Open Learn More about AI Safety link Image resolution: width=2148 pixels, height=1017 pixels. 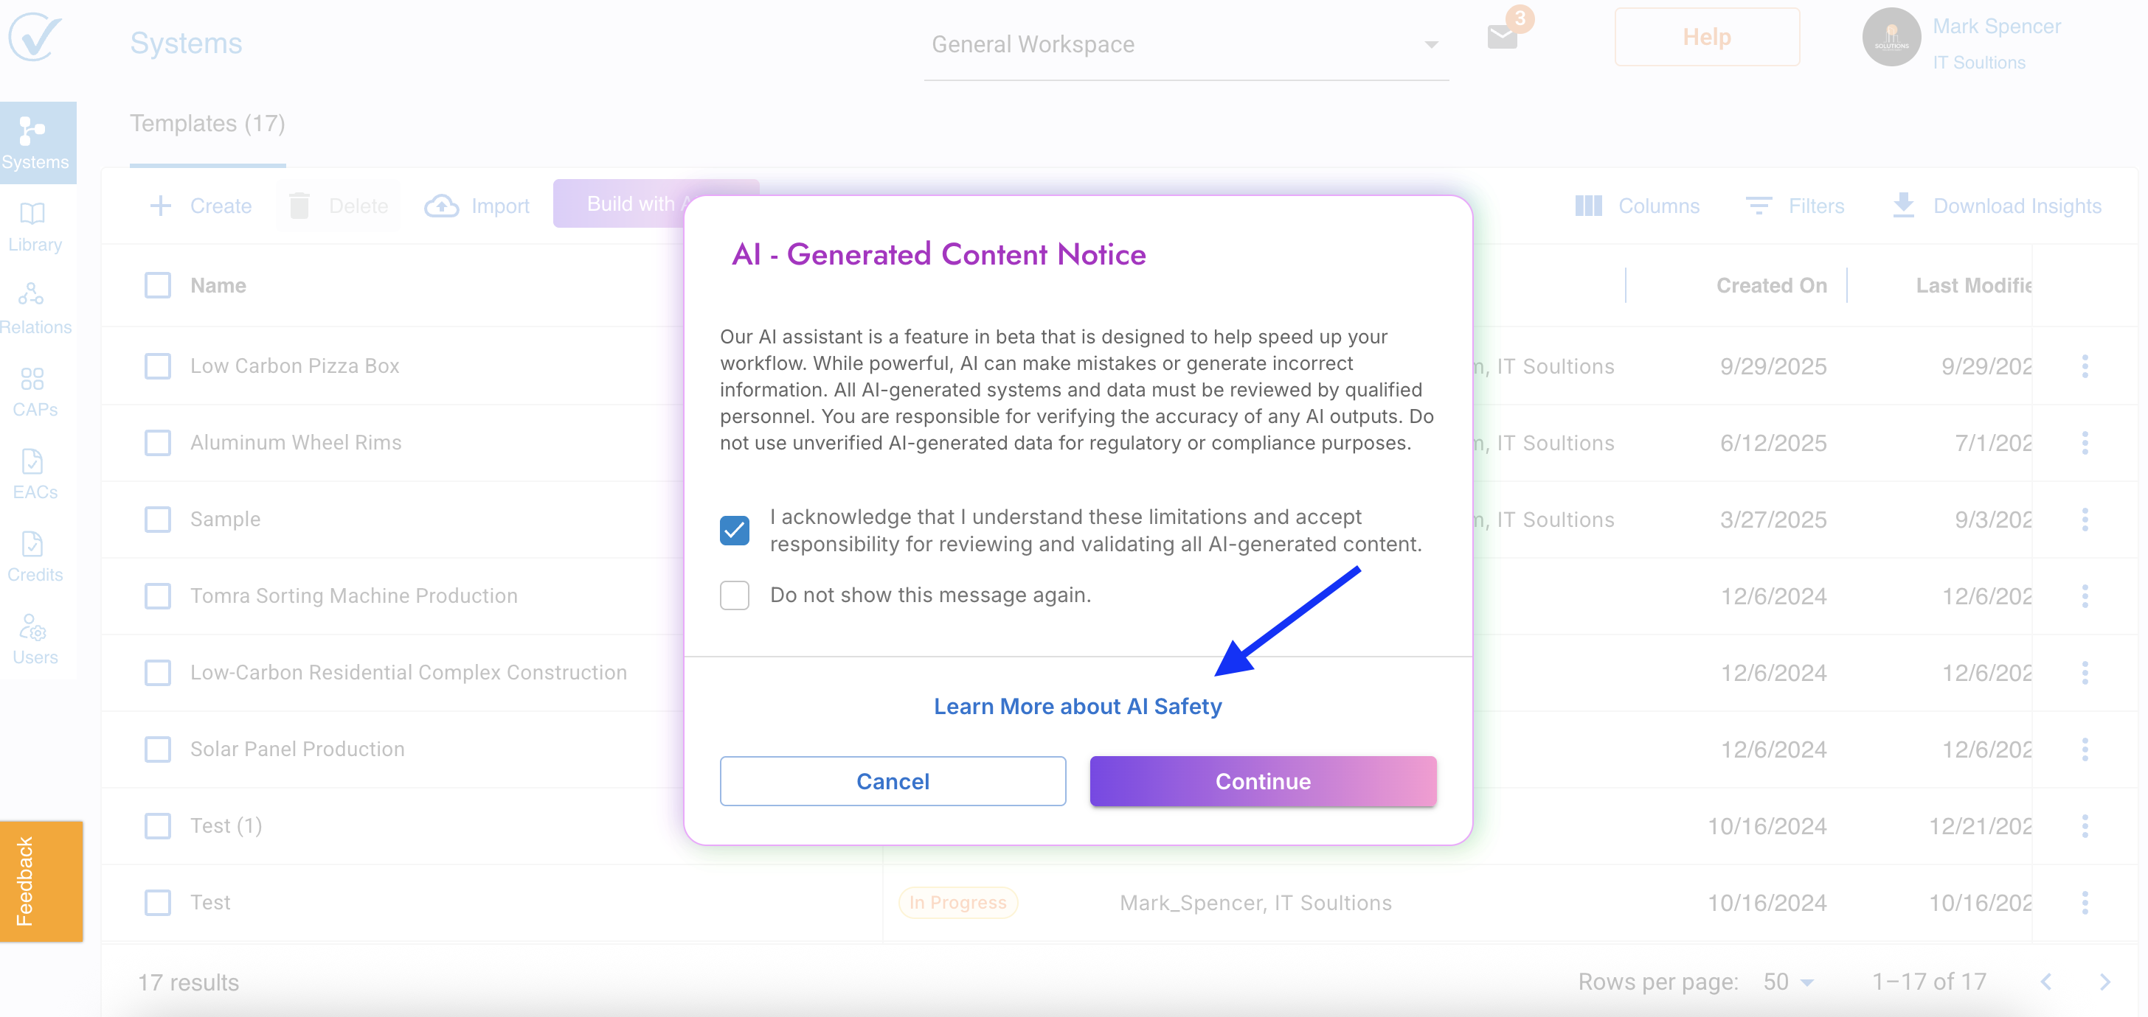[x=1078, y=706]
